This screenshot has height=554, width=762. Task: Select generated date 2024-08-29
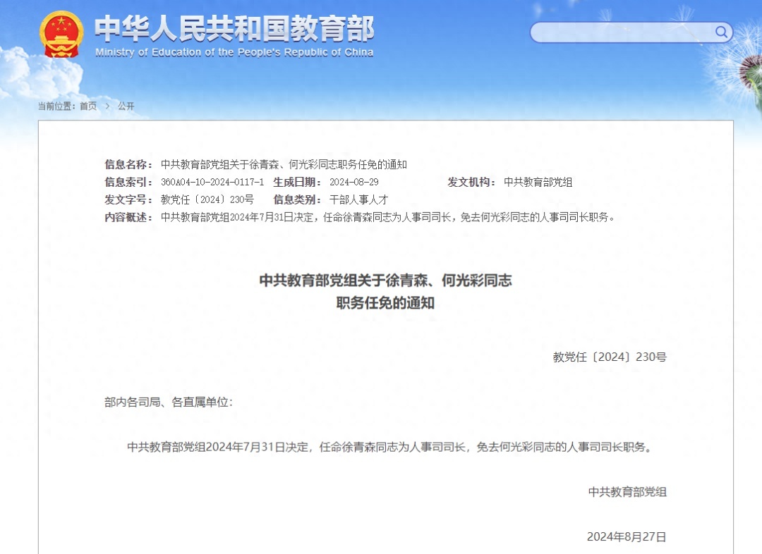tap(353, 182)
